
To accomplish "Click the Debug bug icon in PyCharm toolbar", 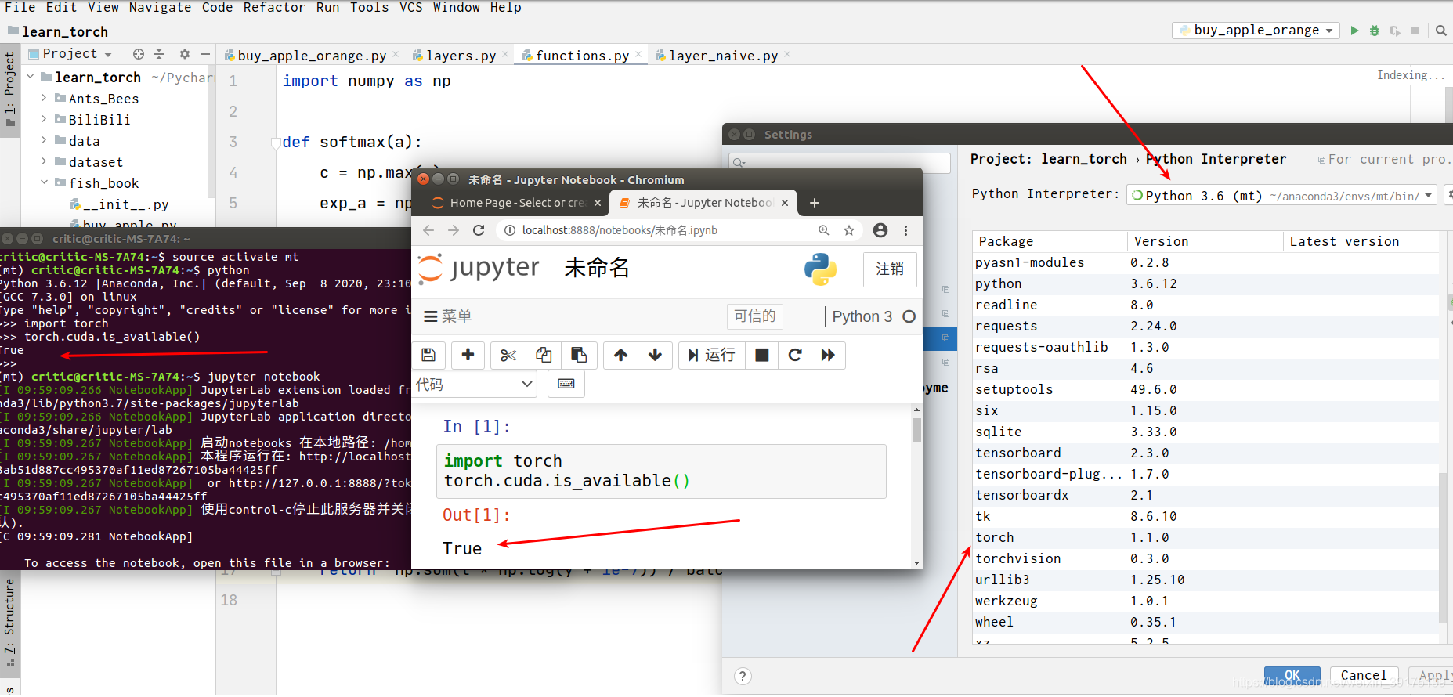I will 1375,31.
